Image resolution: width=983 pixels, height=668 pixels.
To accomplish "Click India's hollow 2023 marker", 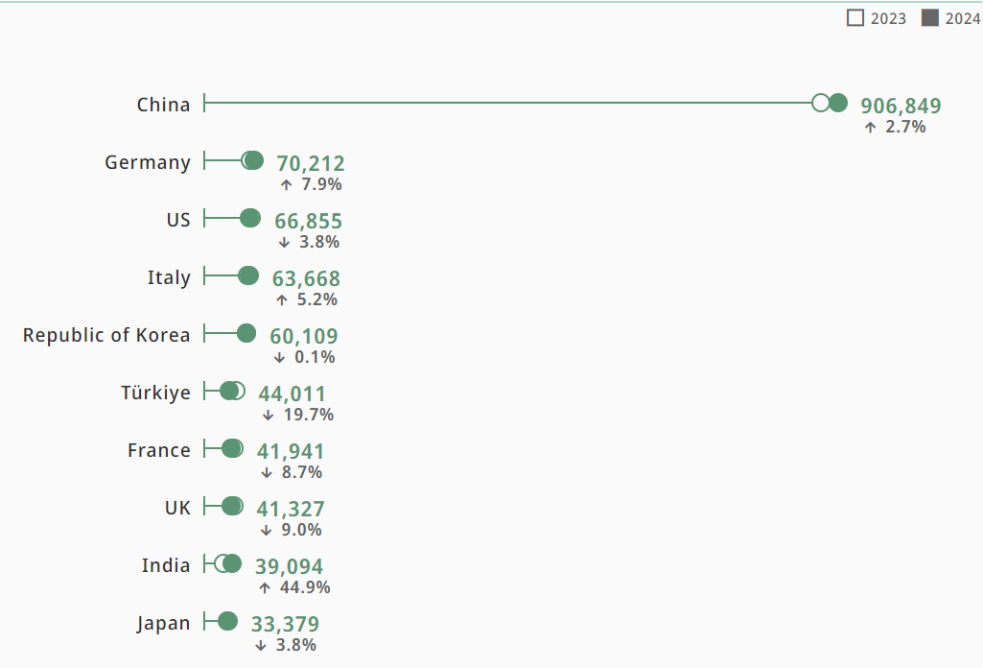I will coord(221,563).
